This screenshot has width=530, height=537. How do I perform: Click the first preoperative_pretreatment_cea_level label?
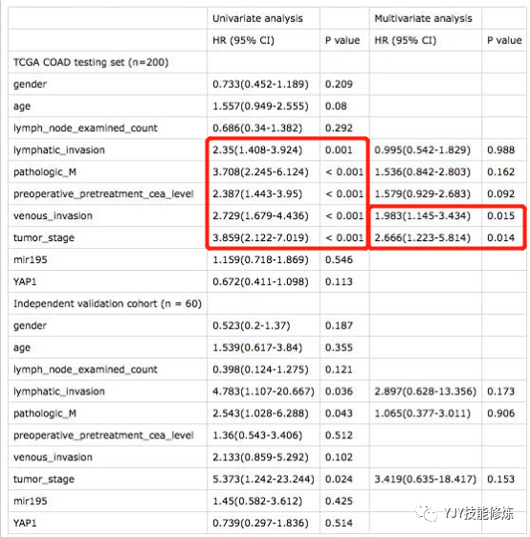pos(103,194)
